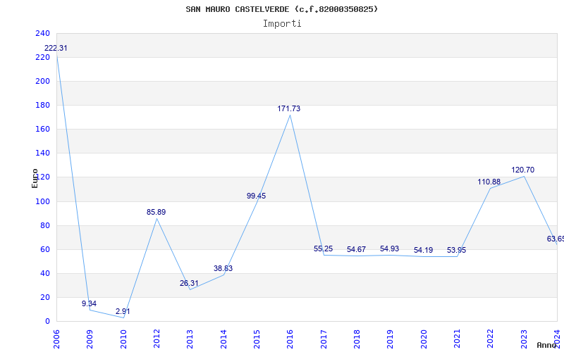Select the y-axis value 40
Viewport: 564px width, 352px height.
point(45,273)
